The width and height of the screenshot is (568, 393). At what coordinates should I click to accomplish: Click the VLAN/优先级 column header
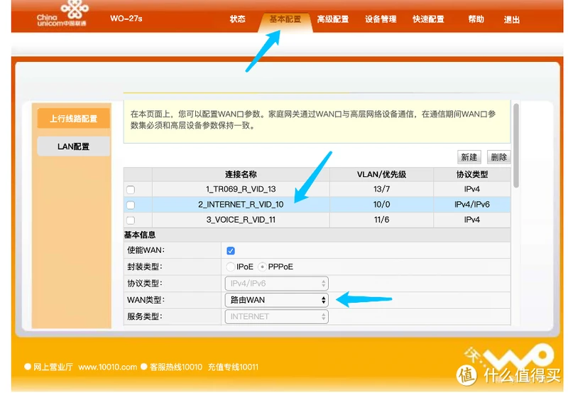(x=381, y=174)
